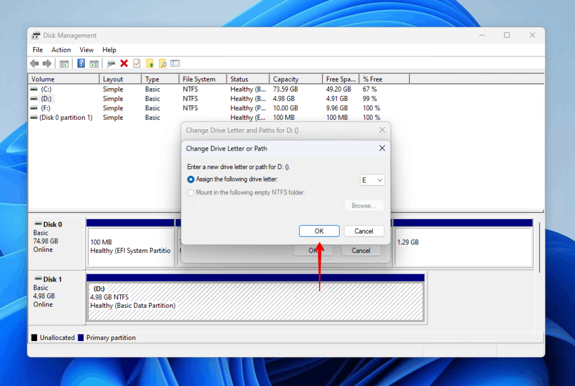Click the folder with magnifier toolbar icon
Image resolution: width=575 pixels, height=386 pixels.
(x=162, y=63)
